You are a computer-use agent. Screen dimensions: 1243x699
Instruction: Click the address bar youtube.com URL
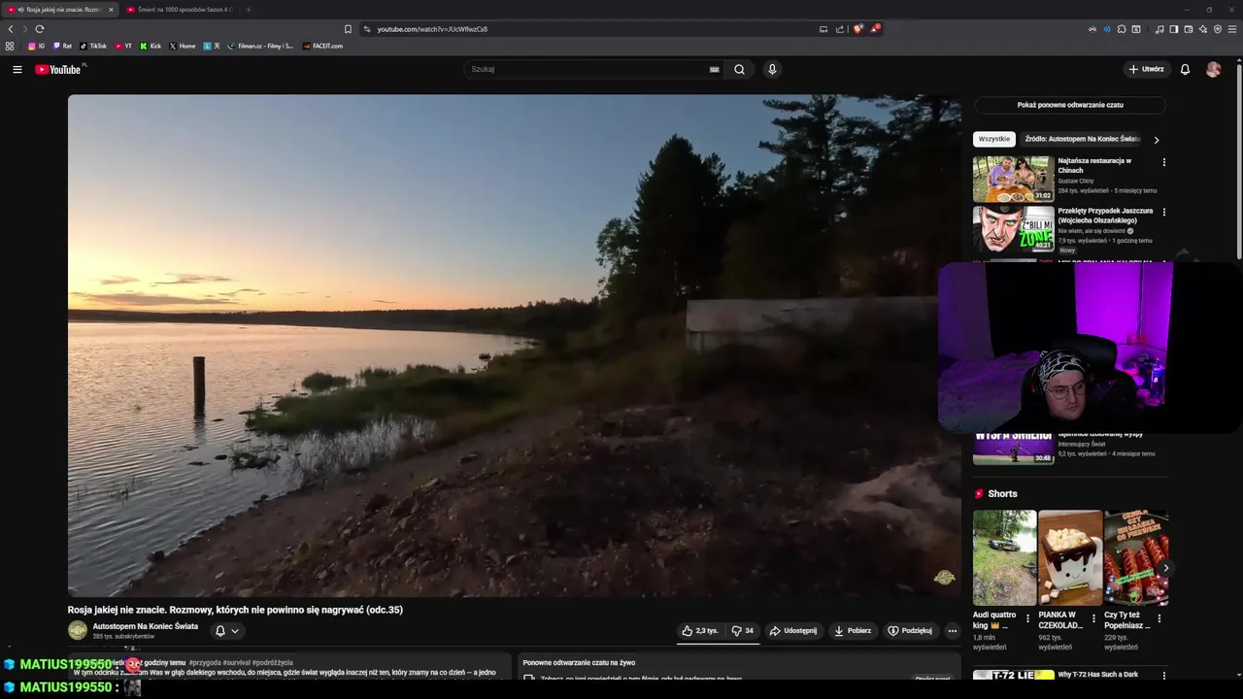(432, 29)
